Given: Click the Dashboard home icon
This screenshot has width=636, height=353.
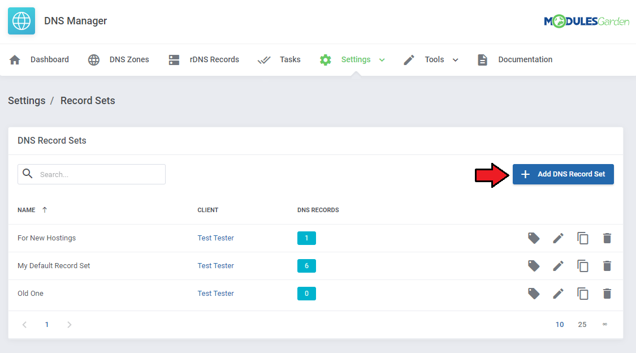Looking at the screenshot, I should click(15, 59).
